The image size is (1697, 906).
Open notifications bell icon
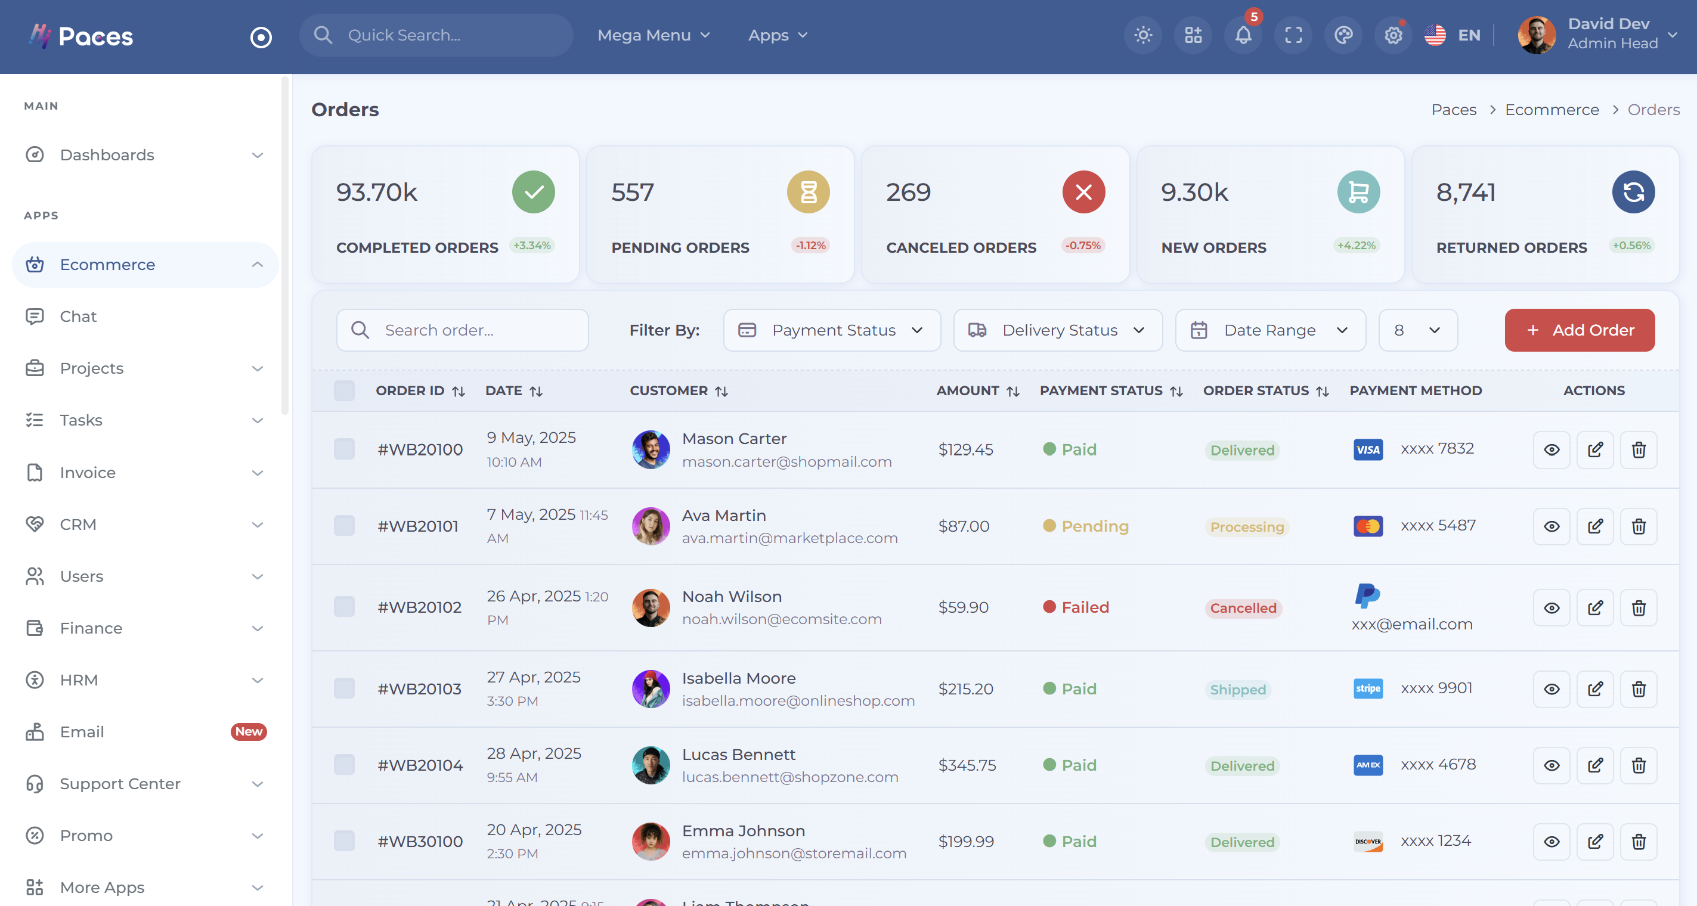1243,35
